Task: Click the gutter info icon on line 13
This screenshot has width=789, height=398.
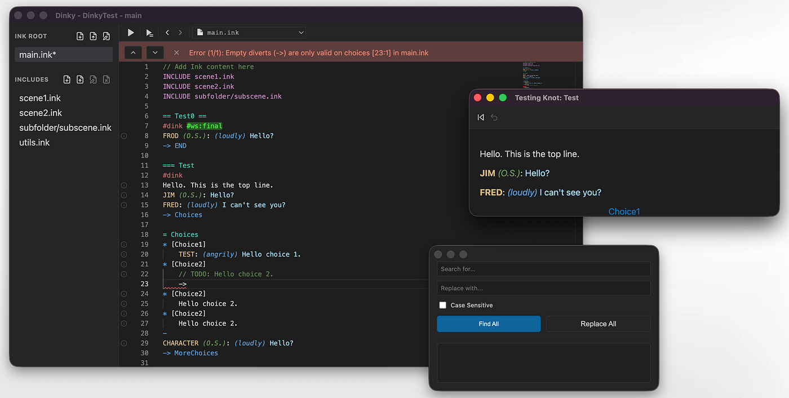Action: (x=124, y=185)
